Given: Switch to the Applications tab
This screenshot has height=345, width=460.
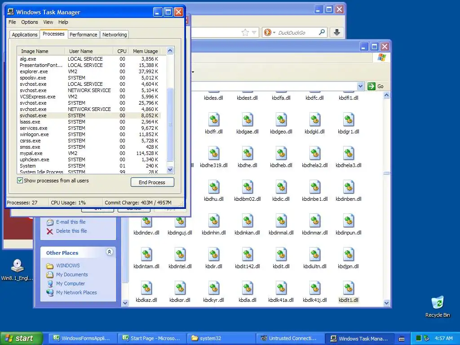Looking at the screenshot, I should (25, 35).
